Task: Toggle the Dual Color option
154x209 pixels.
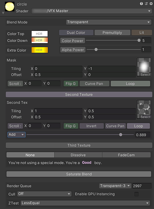Action: [x=76, y=33]
